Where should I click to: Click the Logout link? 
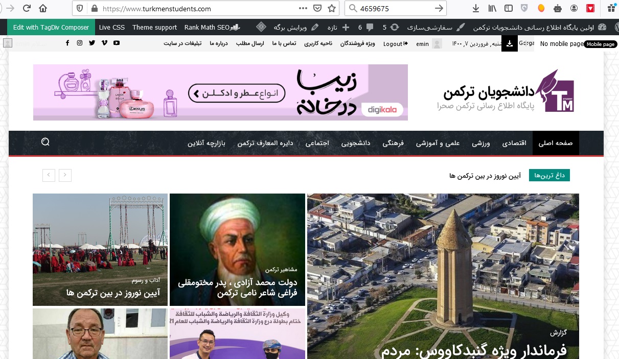pos(395,43)
